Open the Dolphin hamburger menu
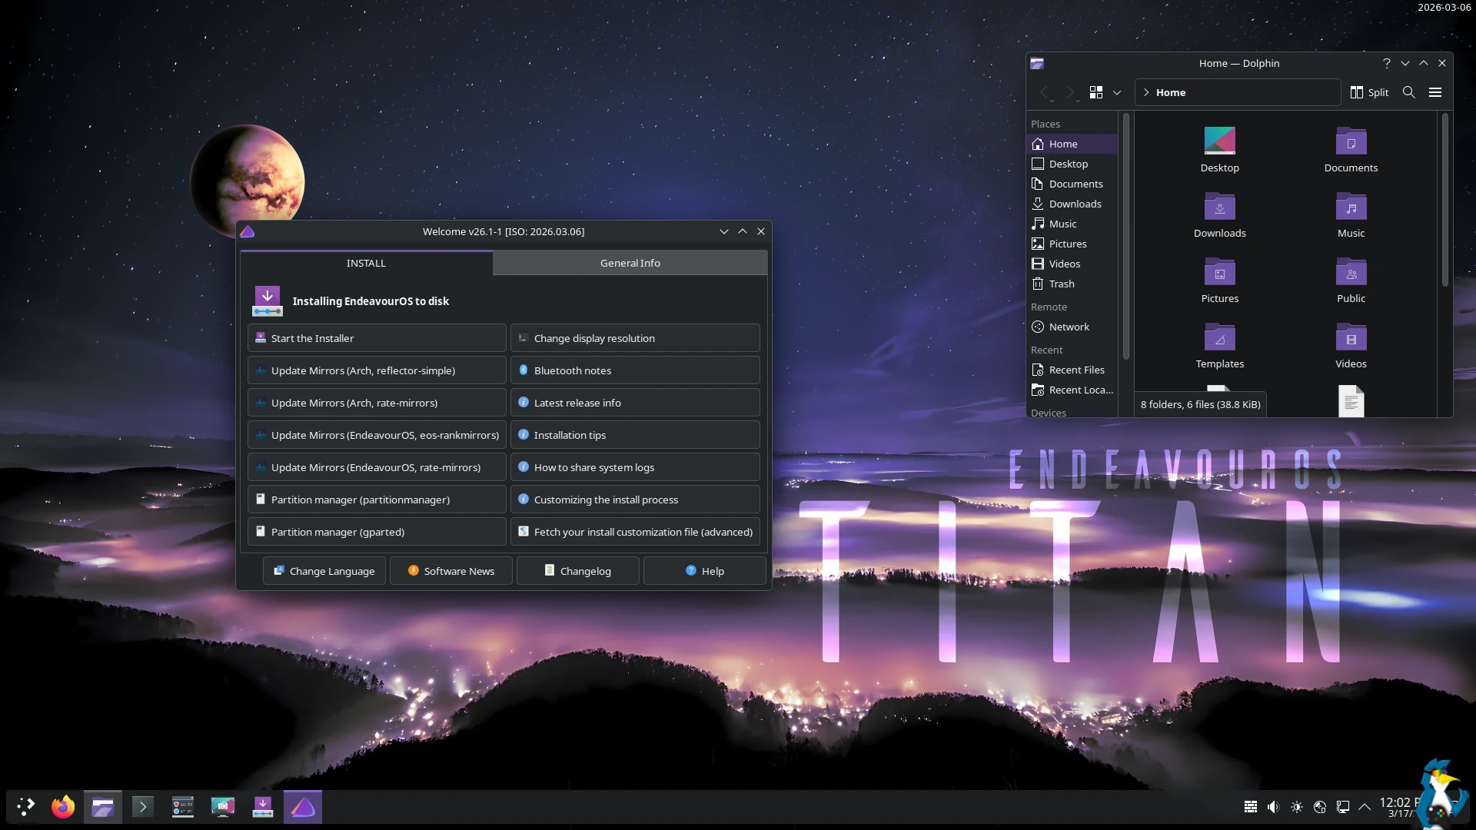Screen dimensions: 1476x830 click(1434, 92)
